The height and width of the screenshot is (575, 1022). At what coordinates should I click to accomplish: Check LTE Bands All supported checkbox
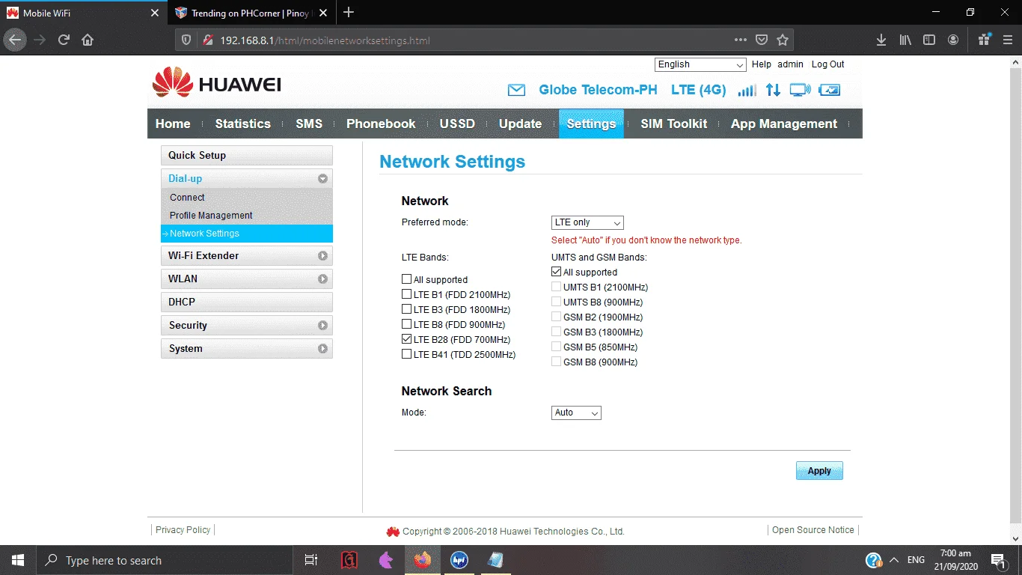coord(406,279)
